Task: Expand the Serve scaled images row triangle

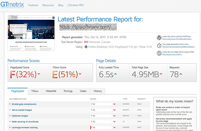Action: click(10, 110)
